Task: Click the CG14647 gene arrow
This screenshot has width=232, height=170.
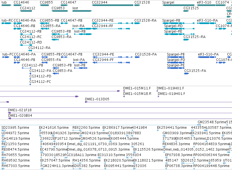Action: tap(64, 5)
